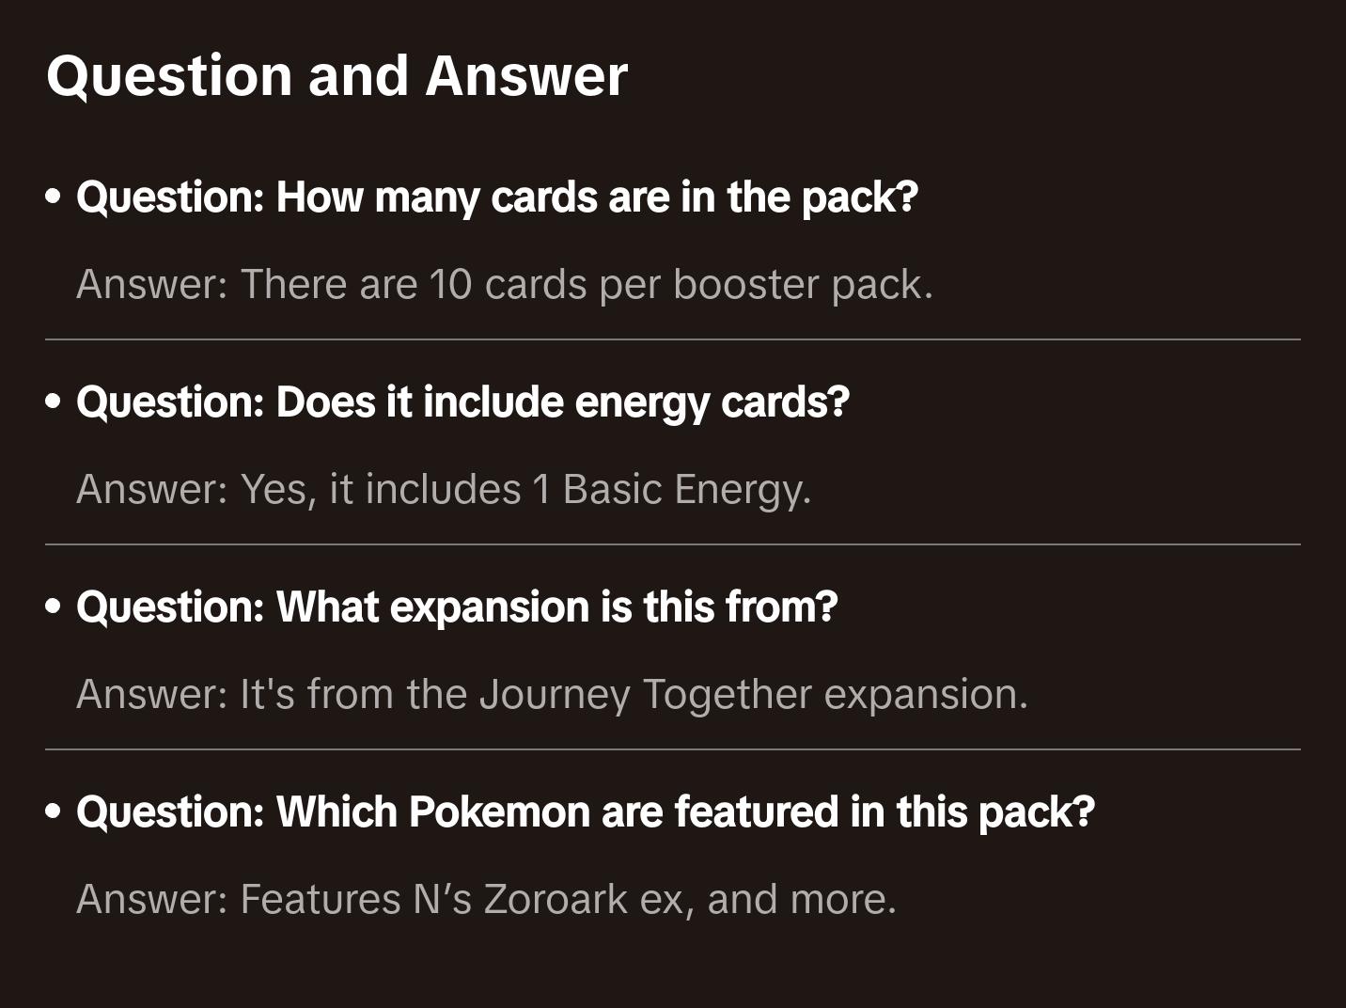
Task: Click the bullet beside the energy cards question
Action: [54, 402]
